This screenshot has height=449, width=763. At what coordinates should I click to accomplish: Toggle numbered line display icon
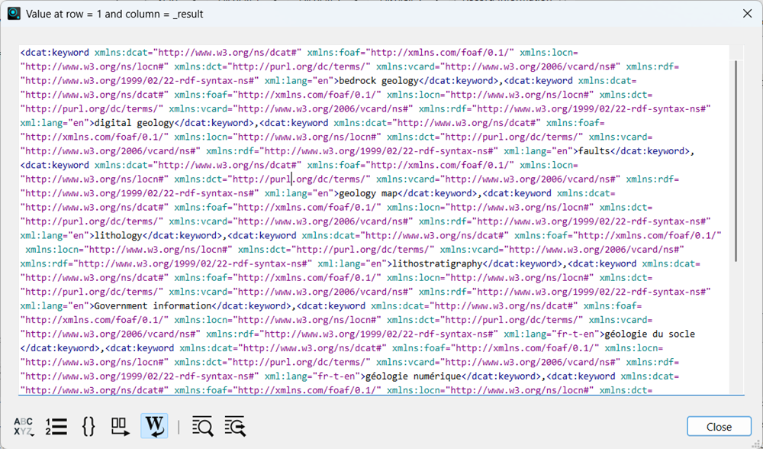pyautogui.click(x=56, y=427)
